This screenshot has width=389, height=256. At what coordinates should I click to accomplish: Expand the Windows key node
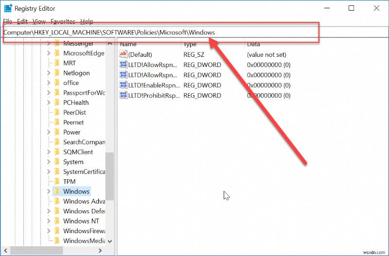pos(49,191)
